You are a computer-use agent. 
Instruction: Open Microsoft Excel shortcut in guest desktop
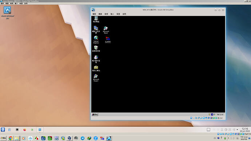tap(105, 30)
